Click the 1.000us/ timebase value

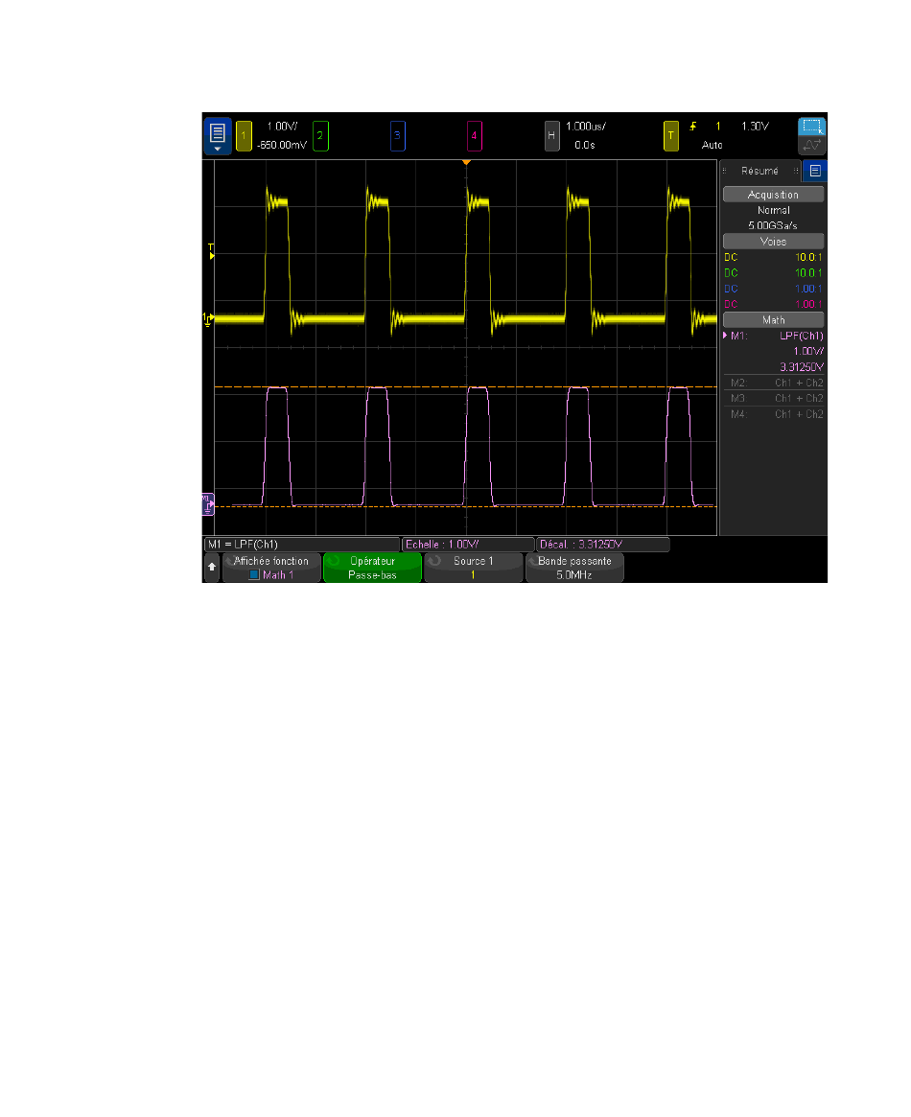[x=586, y=127]
